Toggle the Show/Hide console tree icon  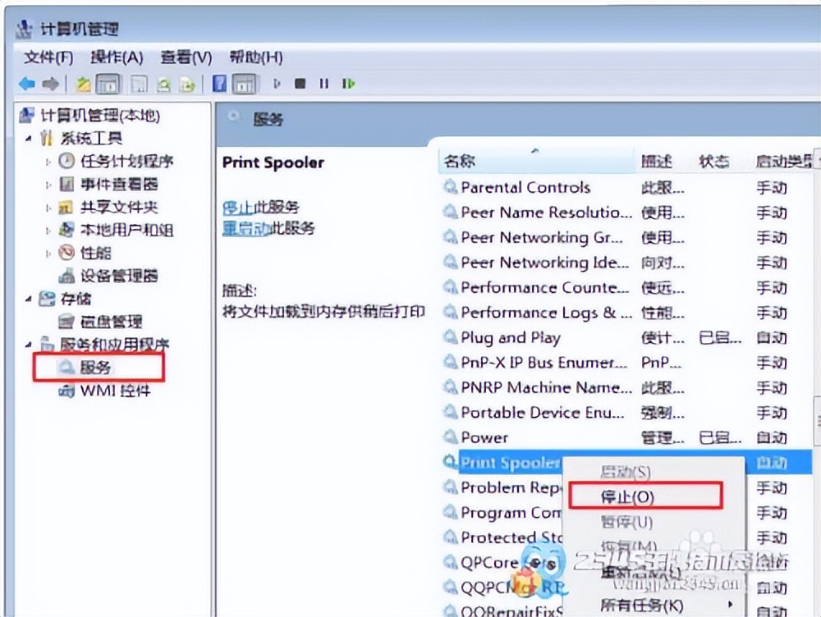pos(108,84)
